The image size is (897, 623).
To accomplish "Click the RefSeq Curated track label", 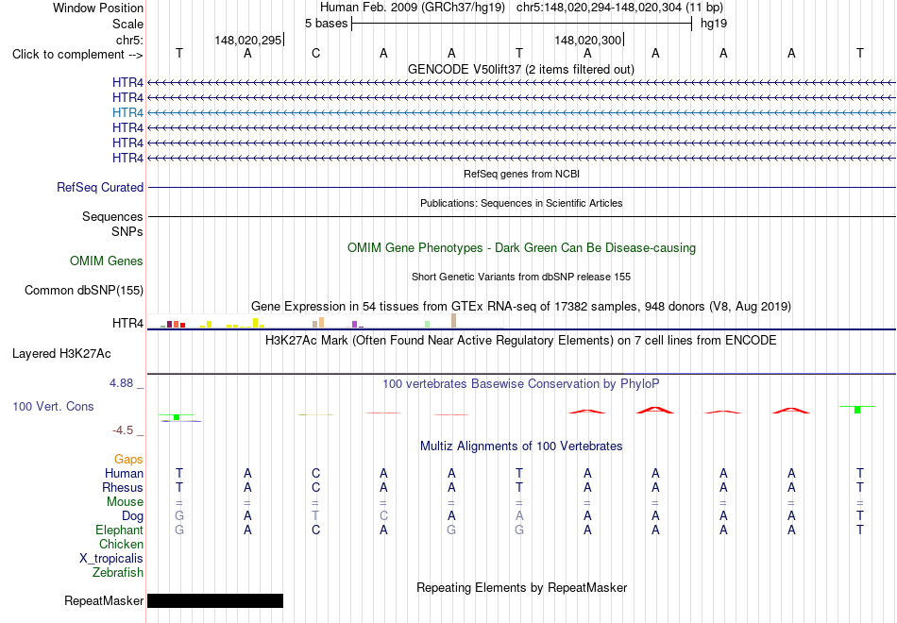I will (x=100, y=187).
